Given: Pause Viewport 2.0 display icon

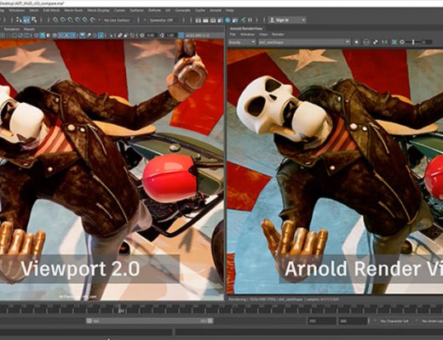Looking at the screenshot, I should click(250, 20).
